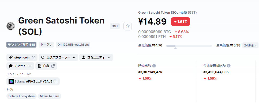Viewport: 259px width, 106px height.
Task: Copy the Solana contract address
Action: [x=56, y=81]
